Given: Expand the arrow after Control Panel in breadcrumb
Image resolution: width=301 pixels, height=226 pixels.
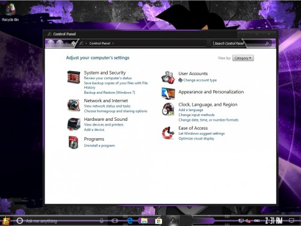Looking at the screenshot, I should tap(113, 43).
